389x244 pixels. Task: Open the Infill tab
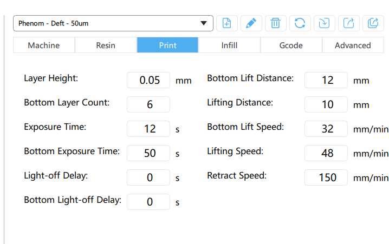(x=229, y=45)
